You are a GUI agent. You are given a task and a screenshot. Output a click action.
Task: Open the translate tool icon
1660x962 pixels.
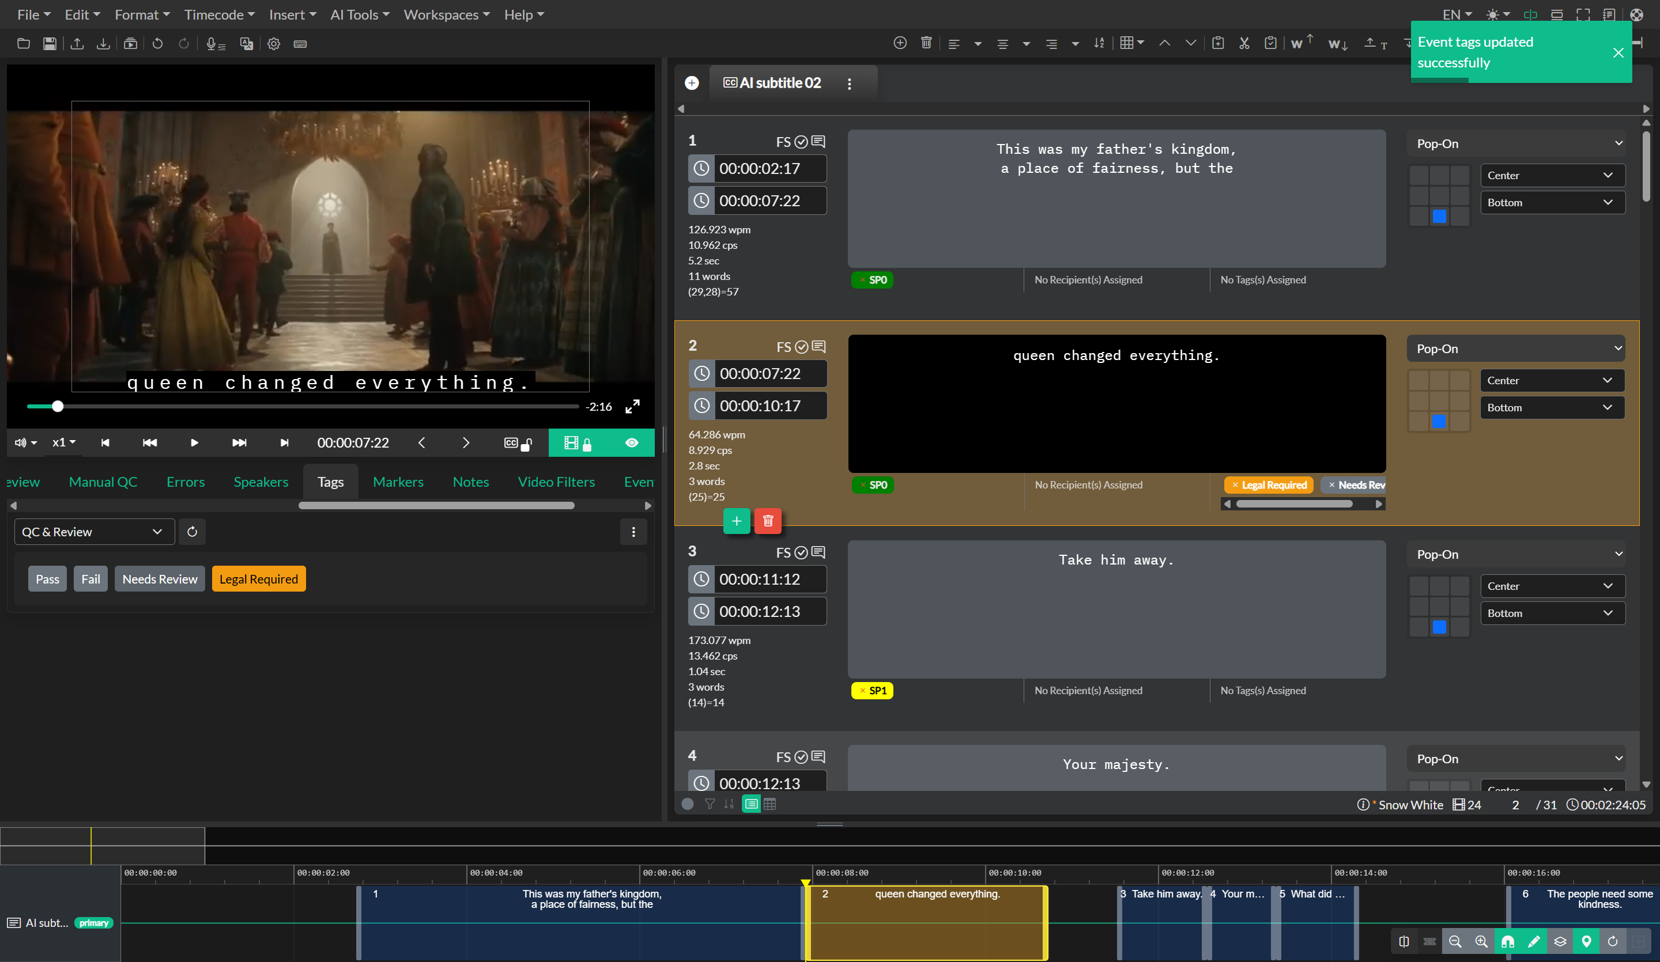246,43
